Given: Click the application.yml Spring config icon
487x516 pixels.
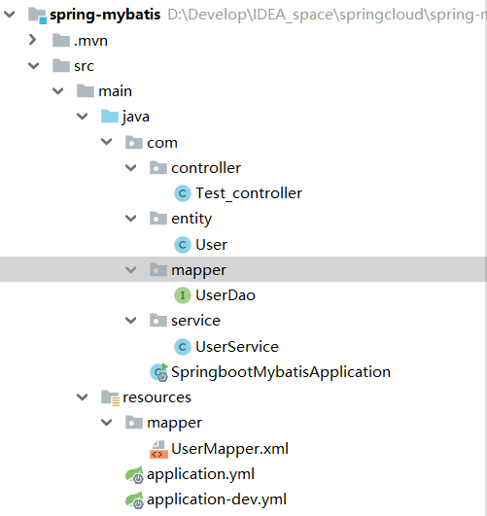Looking at the screenshot, I should click(x=134, y=474).
